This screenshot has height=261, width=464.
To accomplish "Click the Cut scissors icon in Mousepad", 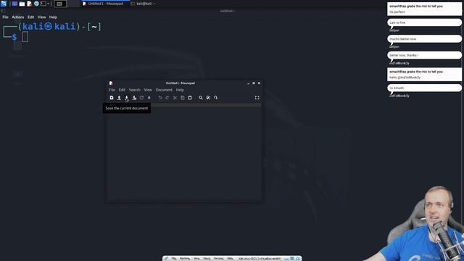I will click(x=175, y=98).
